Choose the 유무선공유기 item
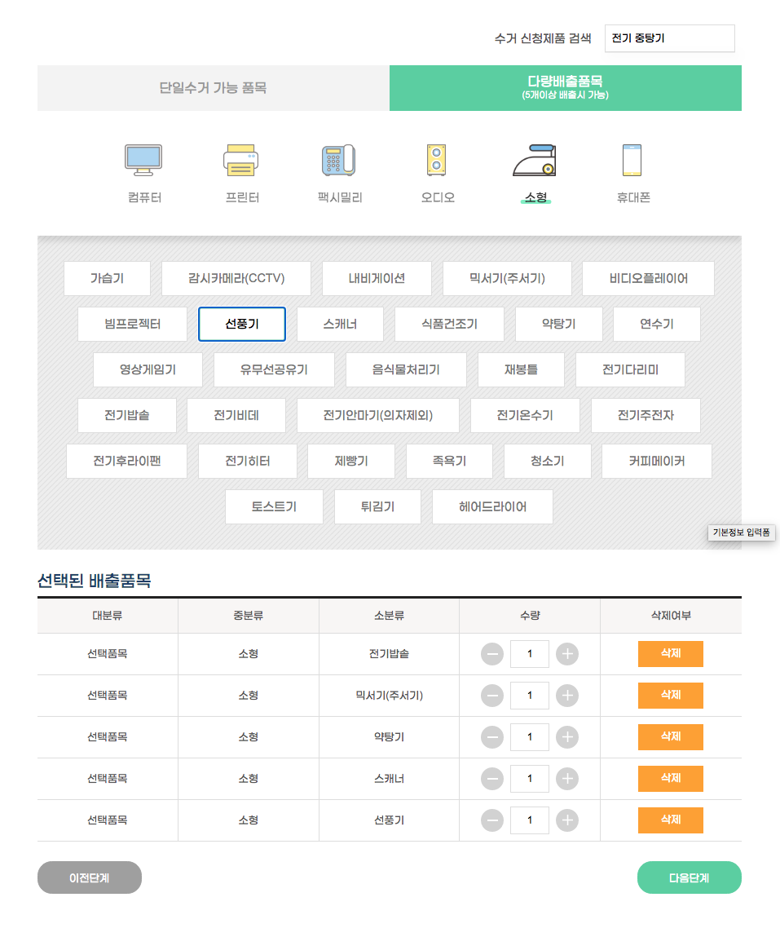This screenshot has width=780, height=937. click(274, 370)
